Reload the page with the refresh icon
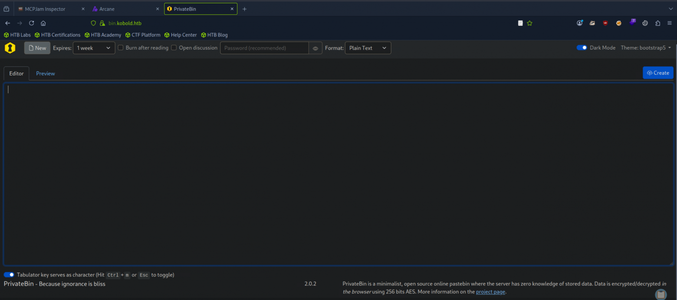The image size is (677, 300). [31, 23]
